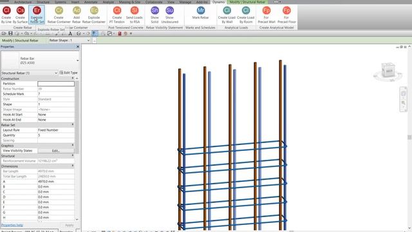Open the Annotate ribbon tab
The height and width of the screenshot is (232, 412).
point(91,2)
